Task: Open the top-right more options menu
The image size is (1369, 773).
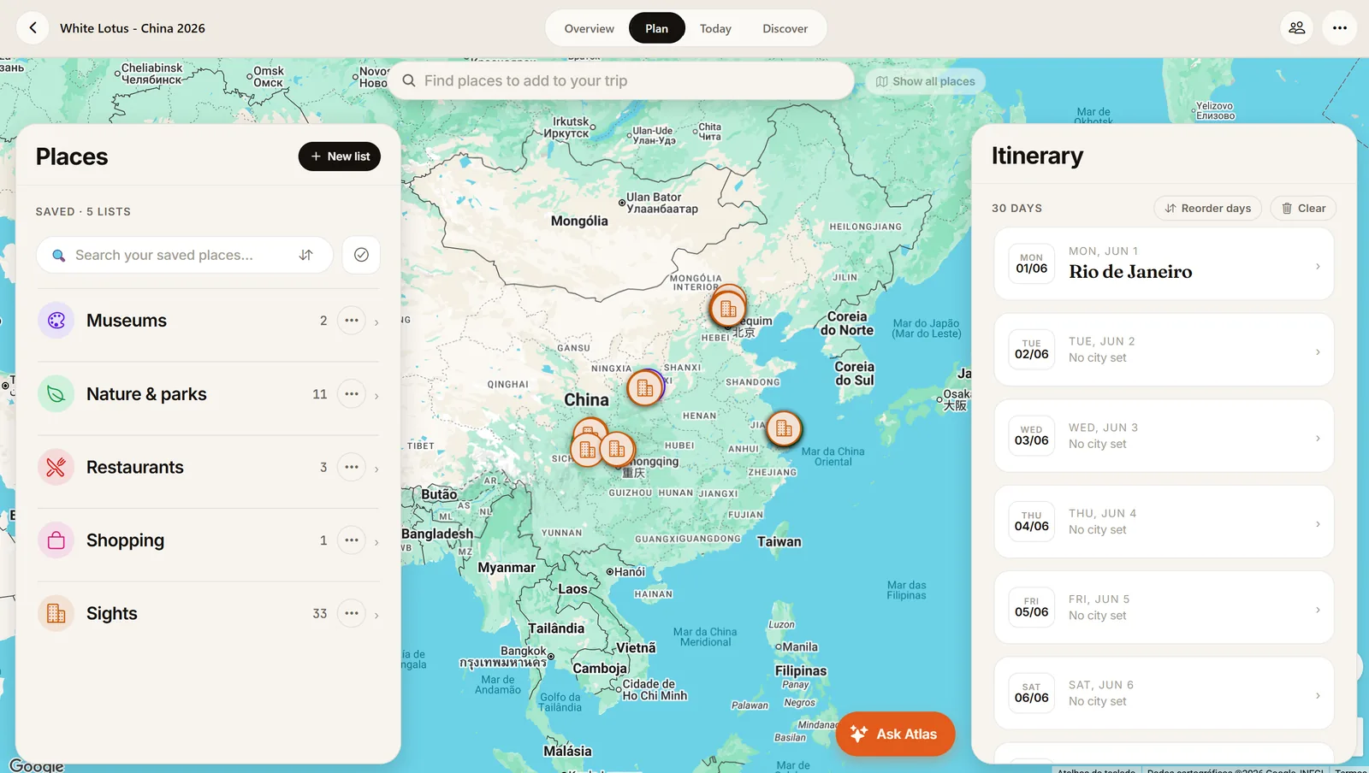Action: point(1340,27)
